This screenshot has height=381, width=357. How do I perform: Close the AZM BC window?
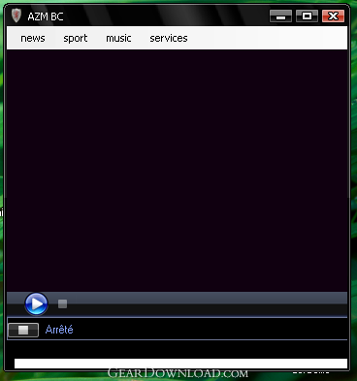[x=333, y=16]
